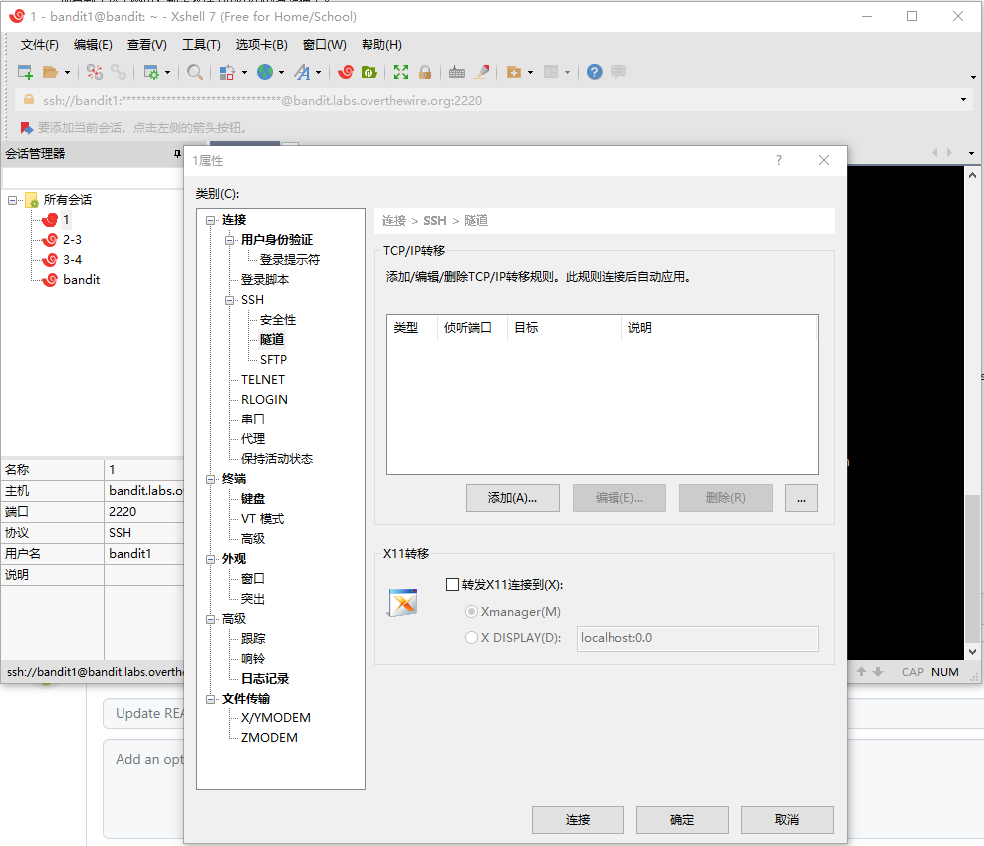Collapse the SSH tree node expander
The height and width of the screenshot is (846, 984).
tap(230, 300)
